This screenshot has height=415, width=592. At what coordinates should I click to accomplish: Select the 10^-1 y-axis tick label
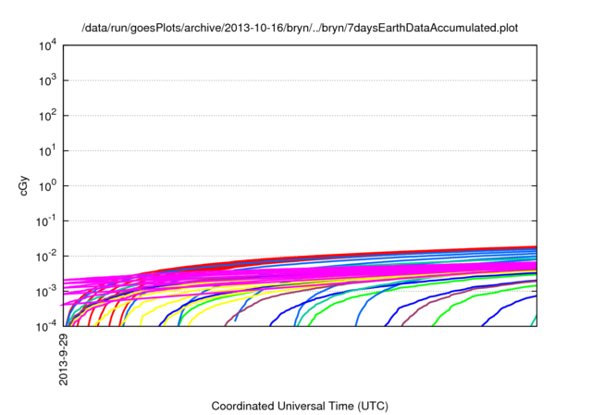click(x=46, y=221)
